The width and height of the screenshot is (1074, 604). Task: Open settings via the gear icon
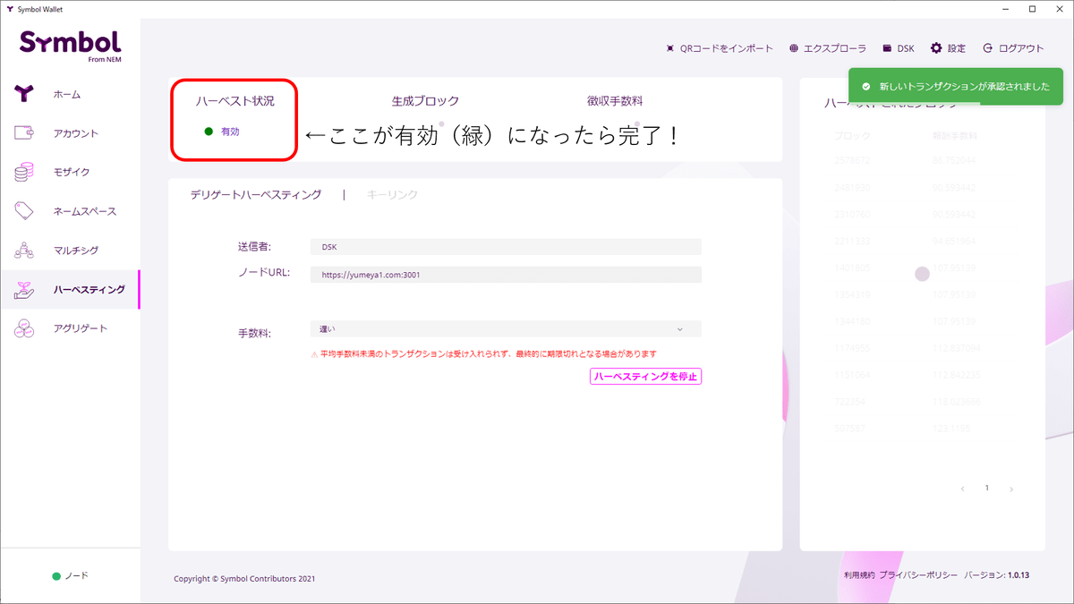pyautogui.click(x=936, y=48)
